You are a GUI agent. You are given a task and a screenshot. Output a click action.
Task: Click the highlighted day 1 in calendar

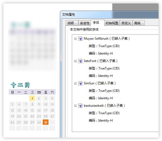32,98
